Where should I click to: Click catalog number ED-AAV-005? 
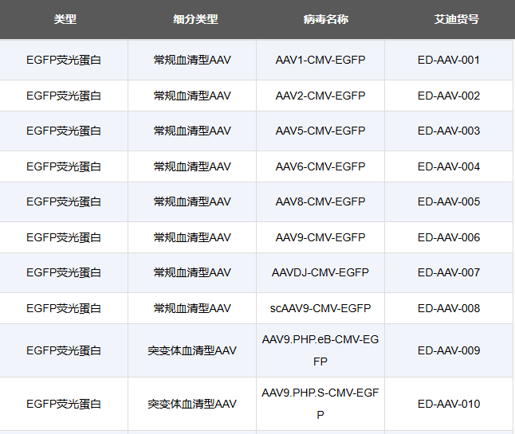tap(449, 201)
